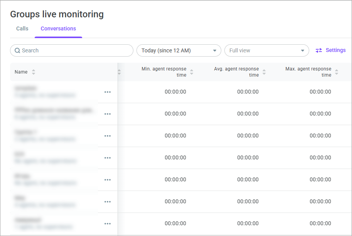Sort by Min. agent response time
This screenshot has width=352, height=236.
click(192, 72)
